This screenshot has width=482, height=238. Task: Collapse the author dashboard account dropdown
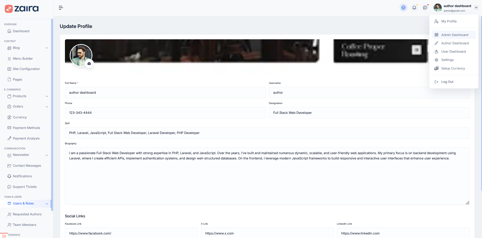[476, 8]
